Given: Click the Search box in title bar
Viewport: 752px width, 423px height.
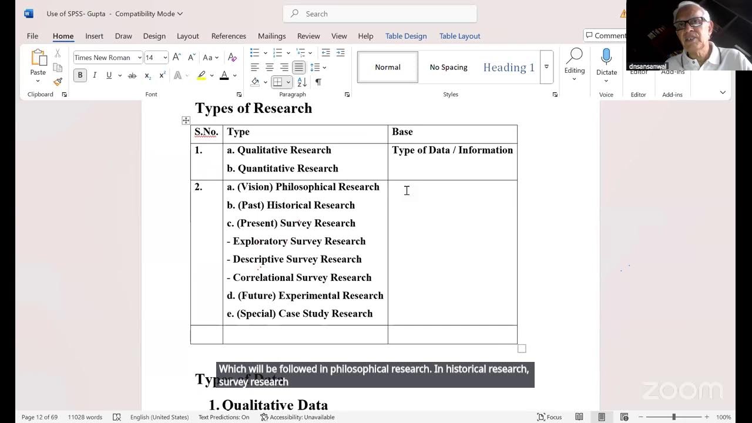Looking at the screenshot, I should pos(380,14).
